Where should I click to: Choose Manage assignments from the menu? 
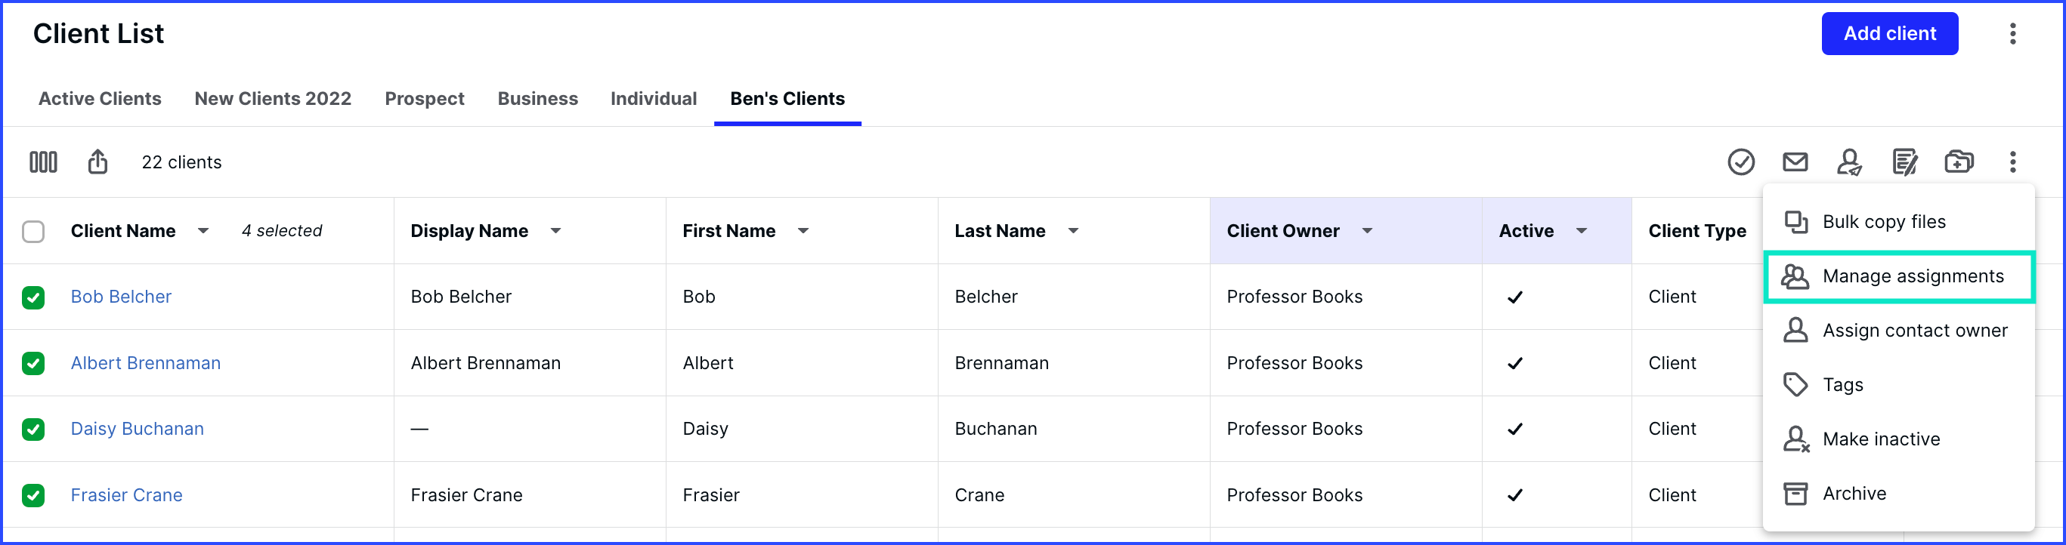click(x=1912, y=276)
